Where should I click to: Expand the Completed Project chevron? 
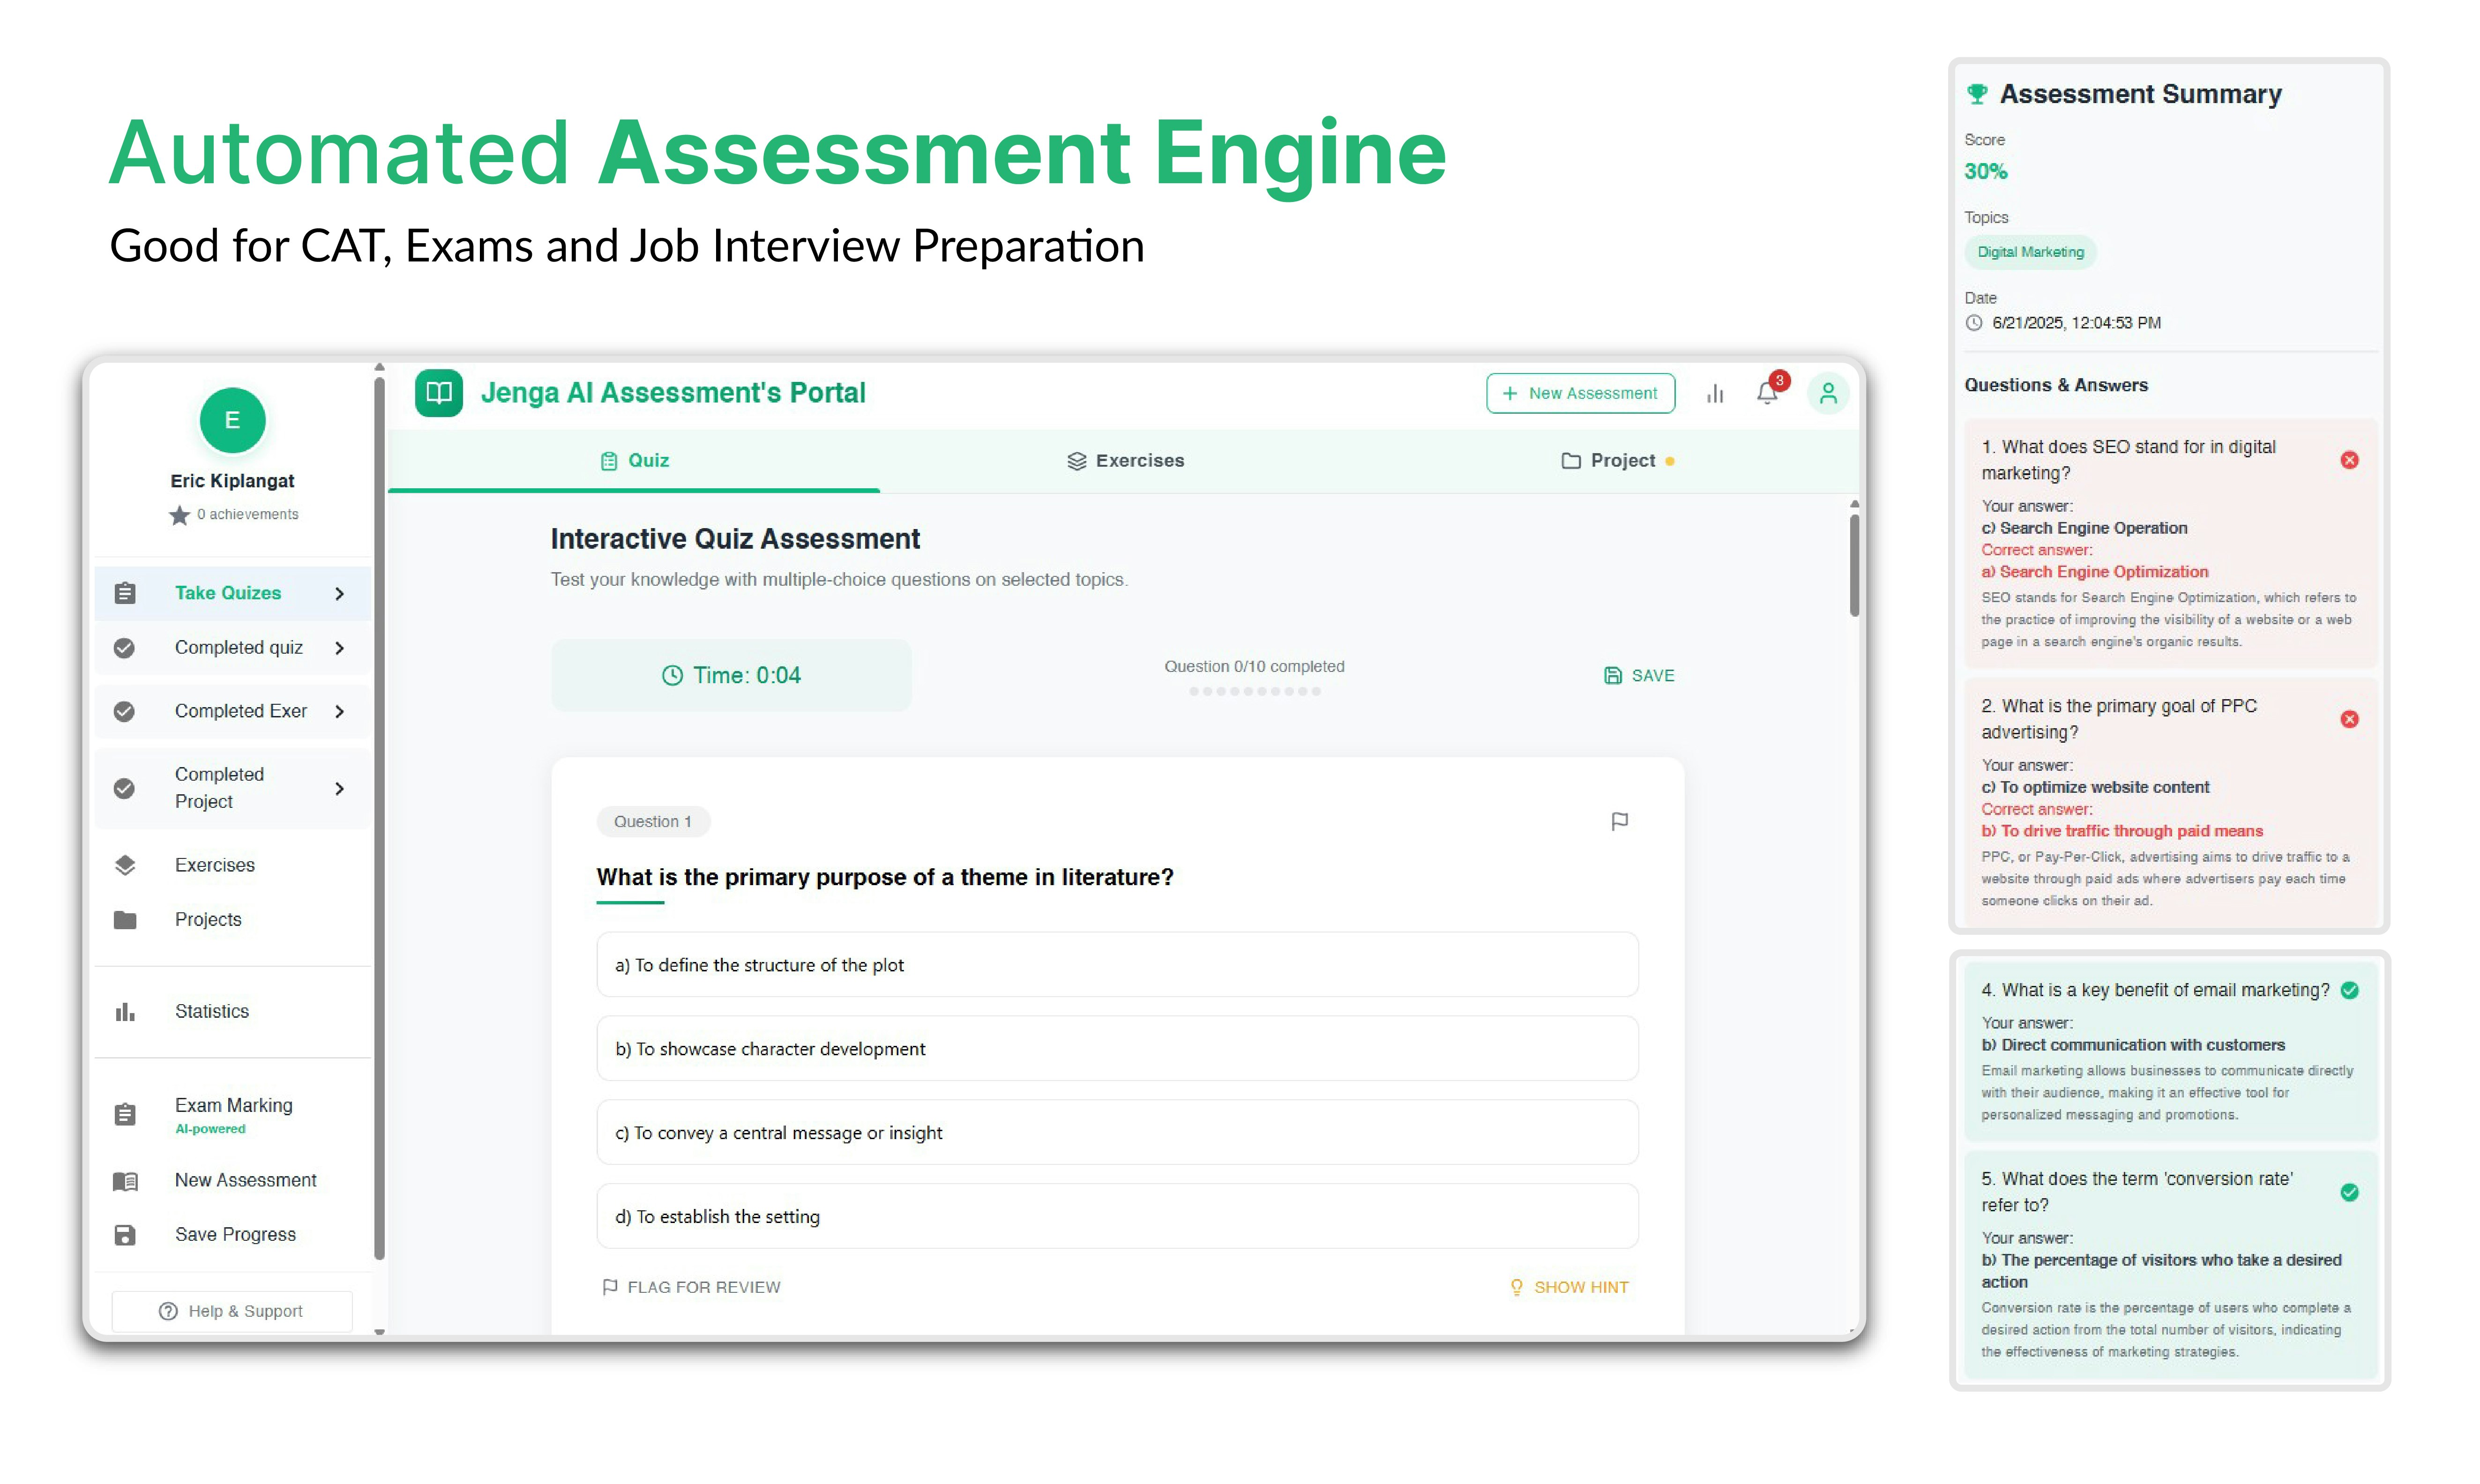tap(340, 788)
